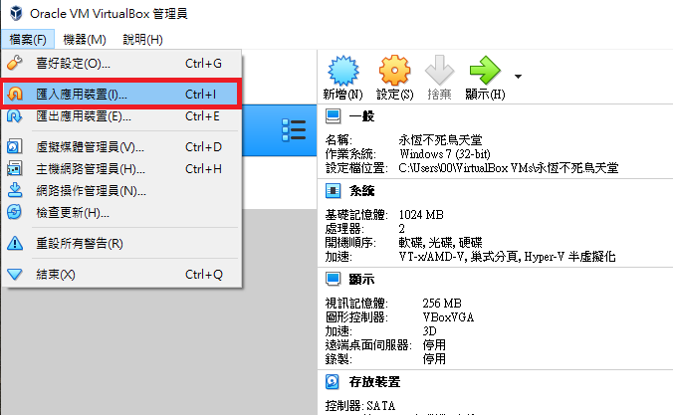This screenshot has height=415, width=673.
Task: Click the boot order 軟碟, 光碟, 硬碟 text
Action: 440,243
